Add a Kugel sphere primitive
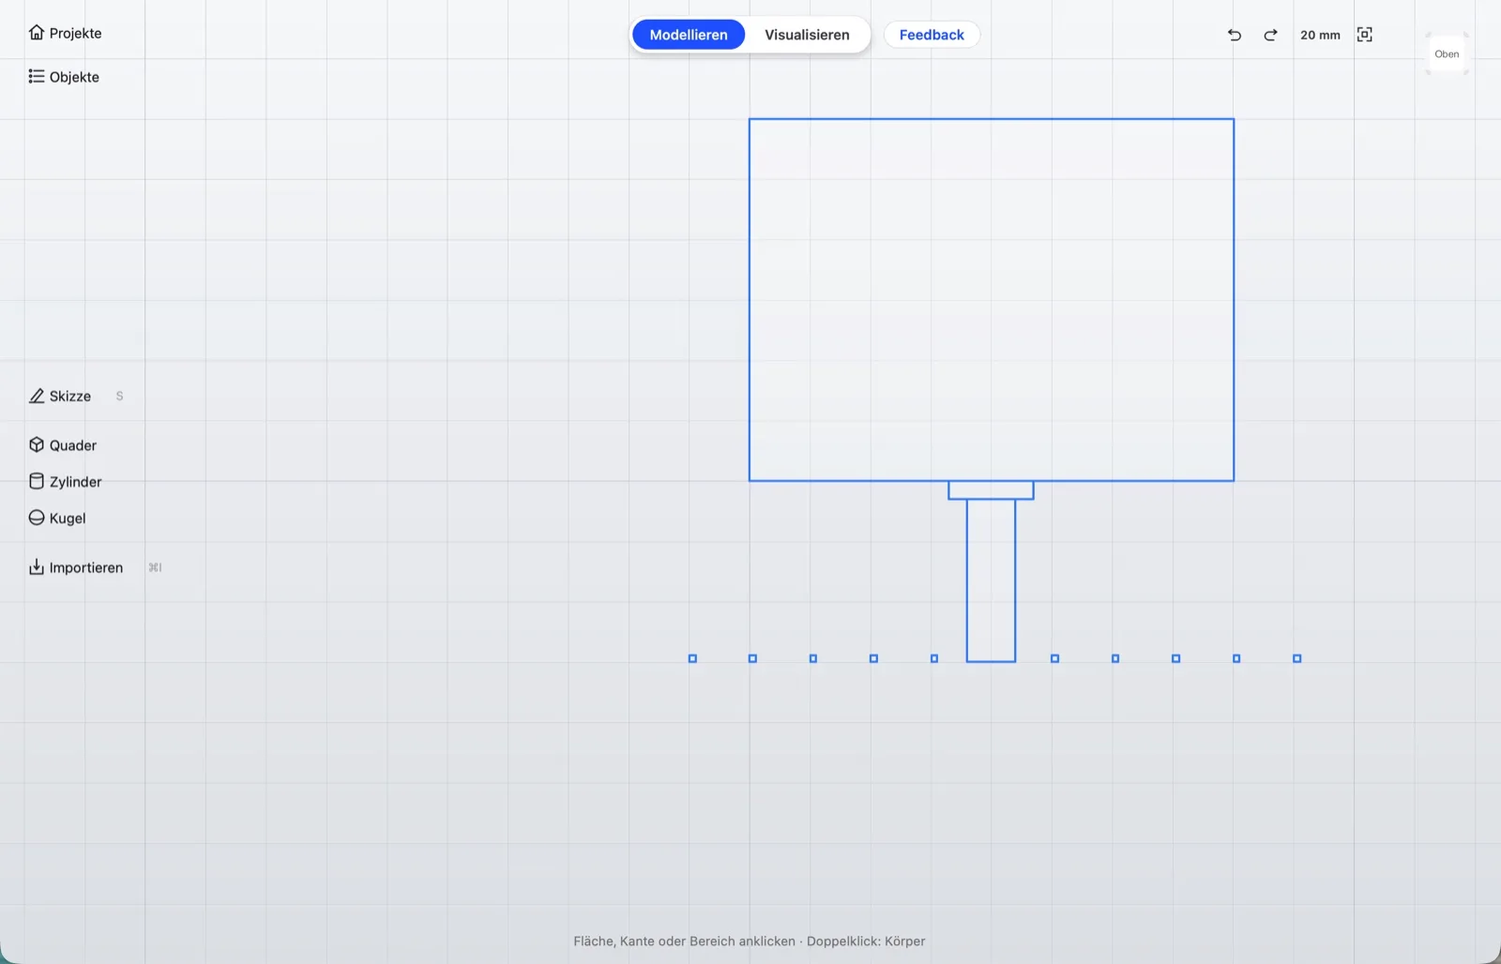1501x964 pixels. [57, 519]
